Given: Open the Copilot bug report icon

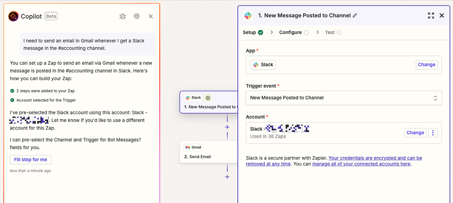Looking at the screenshot, I should [x=123, y=16].
